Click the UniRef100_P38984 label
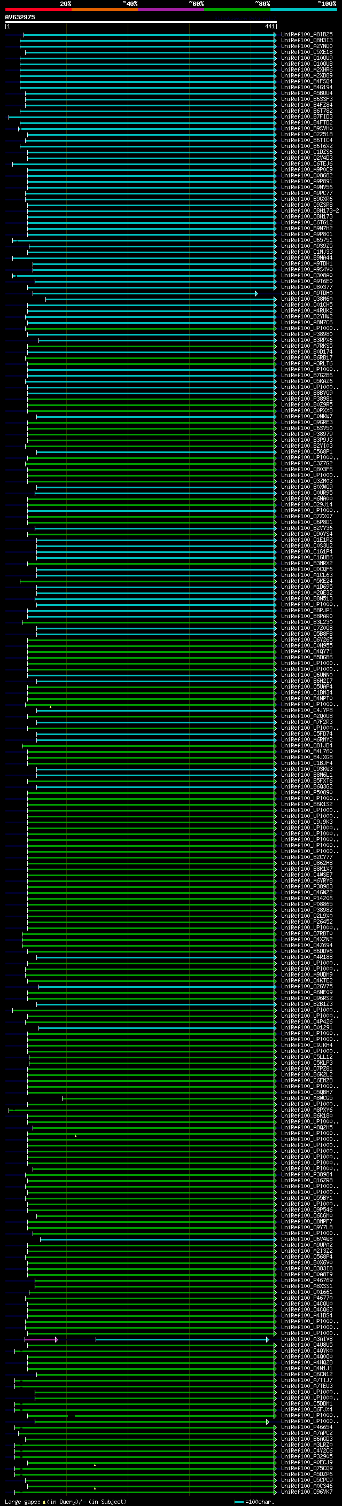 [306, 1175]
